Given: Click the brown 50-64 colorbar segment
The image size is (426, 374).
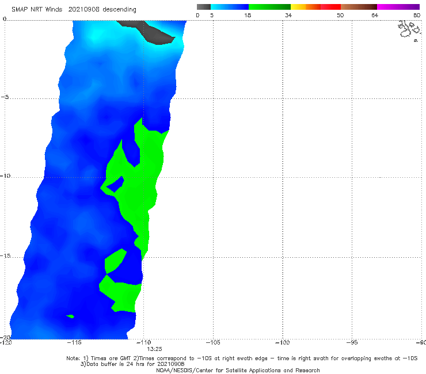Looking at the screenshot, I should (359, 7).
